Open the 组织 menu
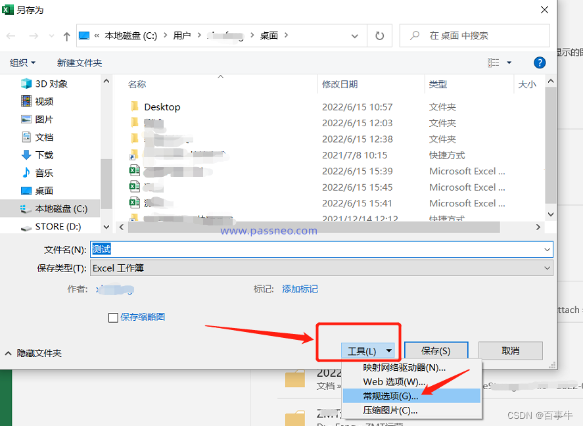The height and width of the screenshot is (426, 583). 22,63
